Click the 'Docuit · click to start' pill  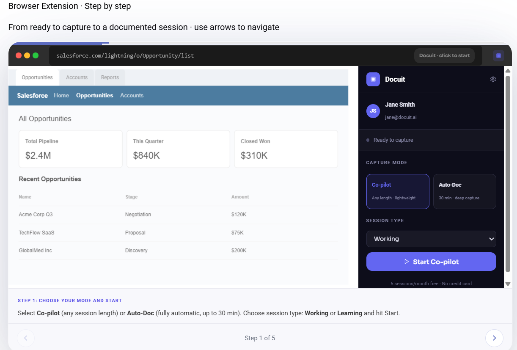(445, 55)
